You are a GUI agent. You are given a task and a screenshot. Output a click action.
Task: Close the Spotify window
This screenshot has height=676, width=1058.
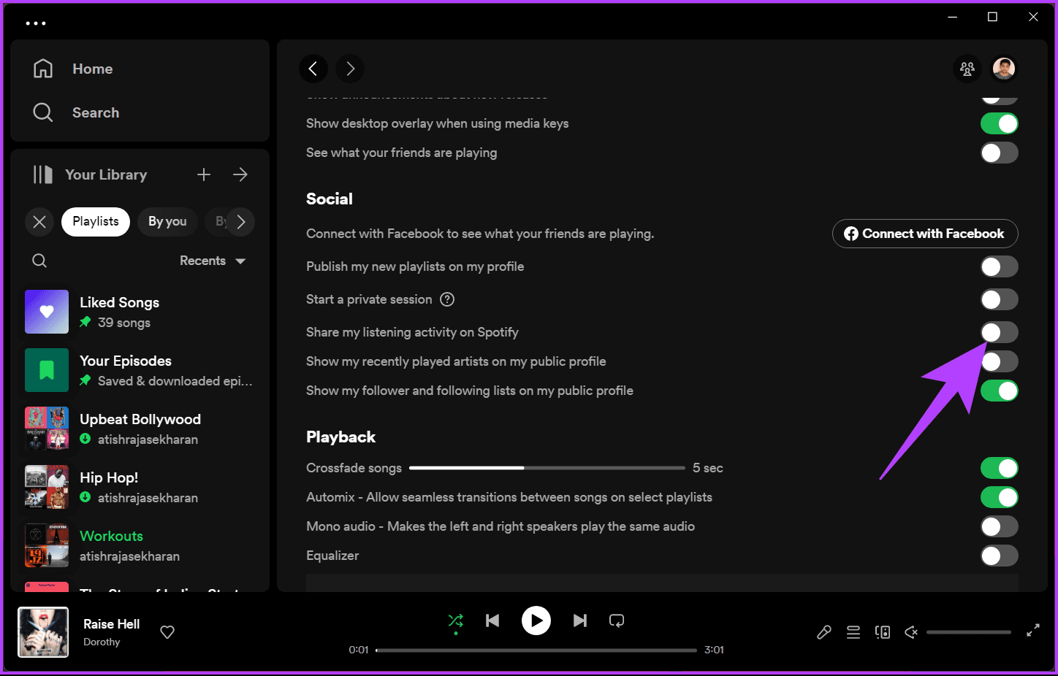coord(1033,17)
